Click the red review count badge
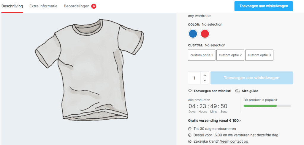304x145 pixels. point(94,6)
